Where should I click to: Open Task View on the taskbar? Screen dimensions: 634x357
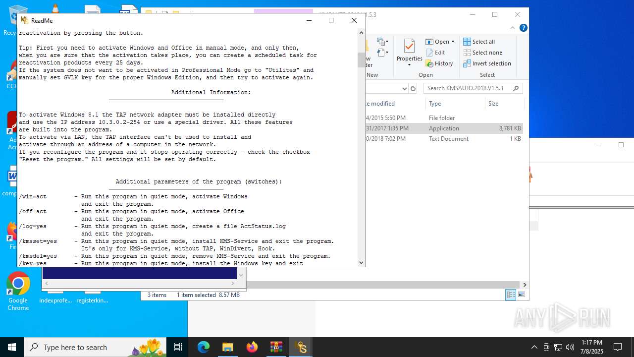click(178, 347)
